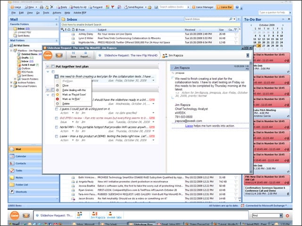Click the Jim Rapoza people icon in the Liaise header

pyautogui.click(x=165, y=56)
